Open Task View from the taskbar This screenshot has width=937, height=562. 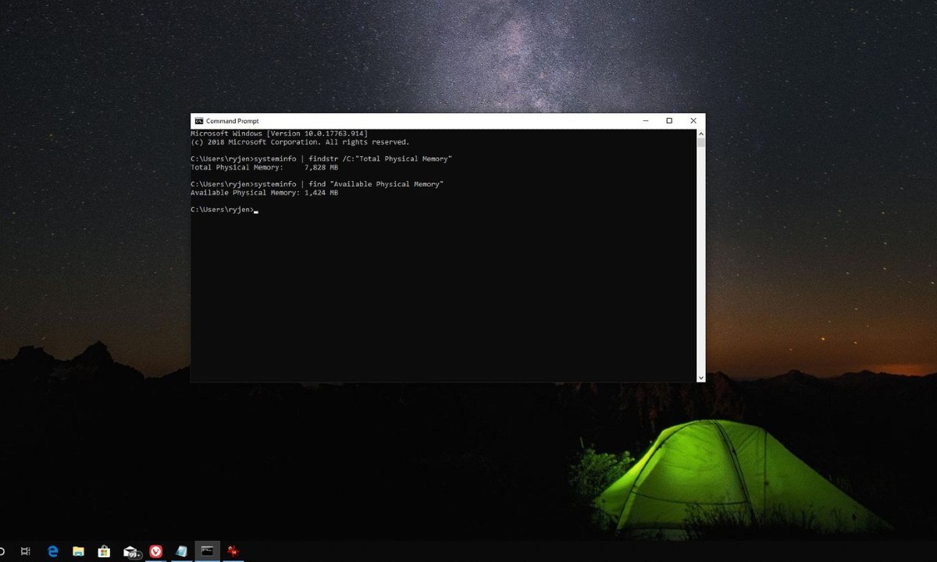click(25, 551)
